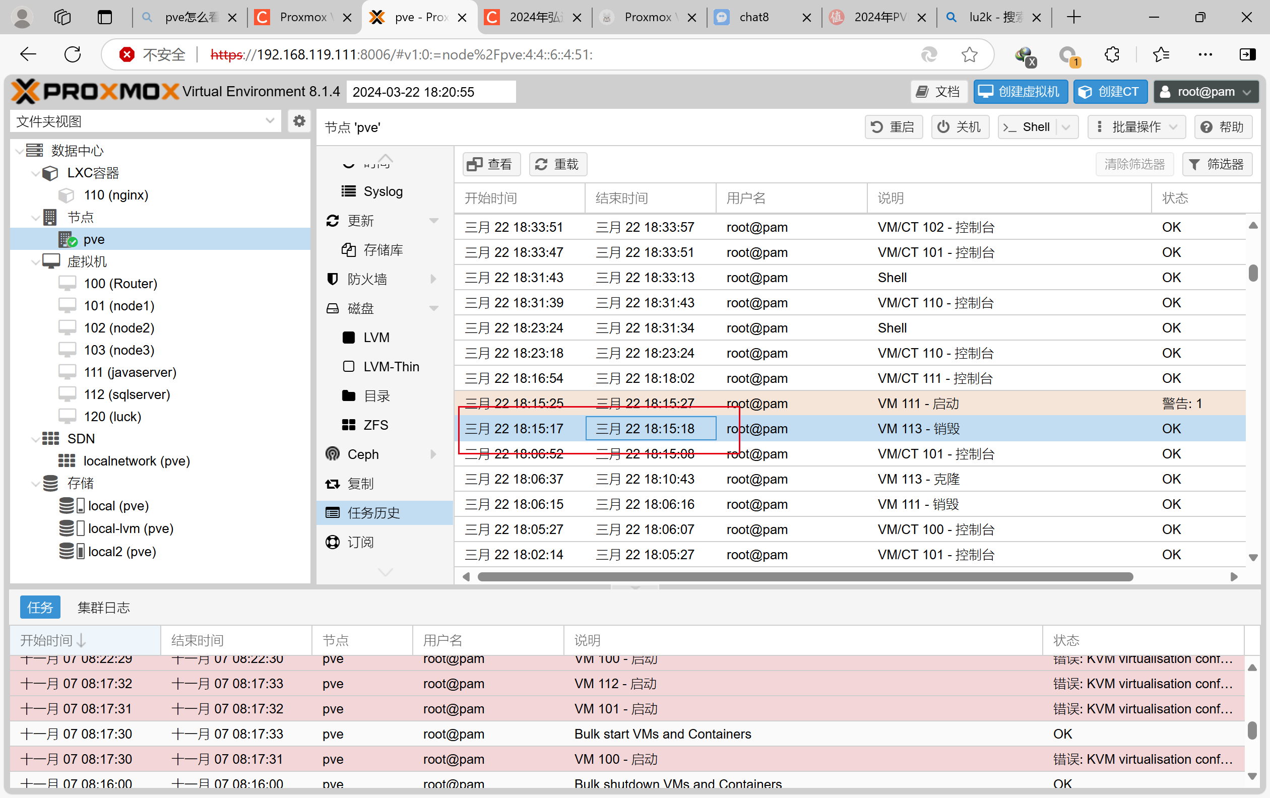1270x798 pixels.
Task: Expand the Ceph submenu arrow
Action: coord(433,454)
